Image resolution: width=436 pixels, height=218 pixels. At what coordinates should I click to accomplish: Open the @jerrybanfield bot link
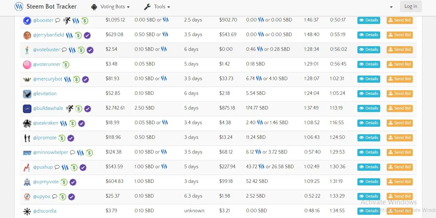click(49, 35)
